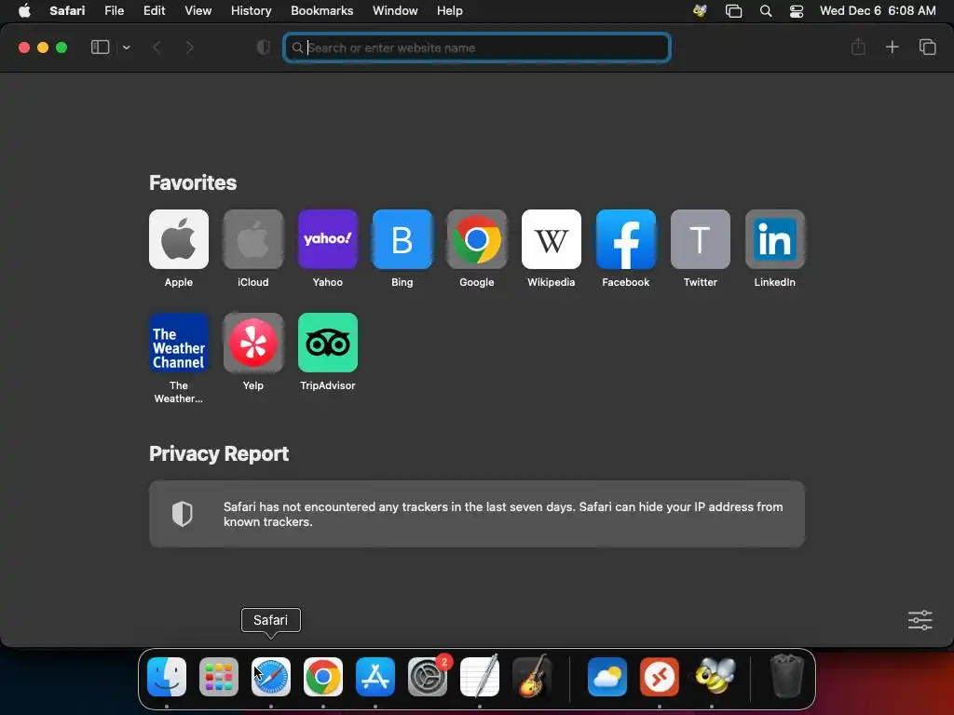Show the tab overview
The height and width of the screenshot is (715, 954).
coord(927,47)
